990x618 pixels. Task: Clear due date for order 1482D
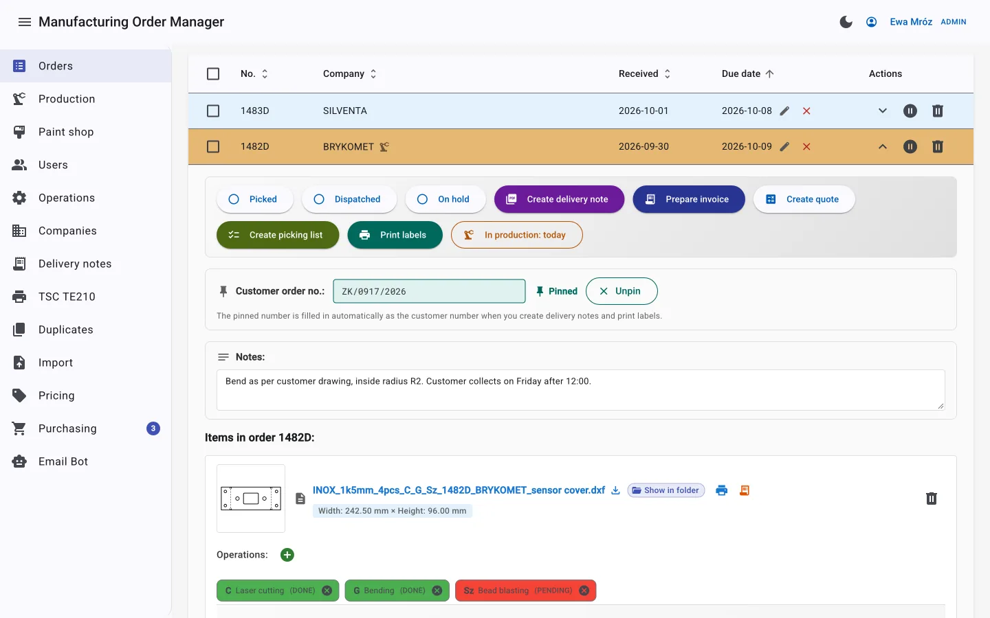pyautogui.click(x=806, y=146)
